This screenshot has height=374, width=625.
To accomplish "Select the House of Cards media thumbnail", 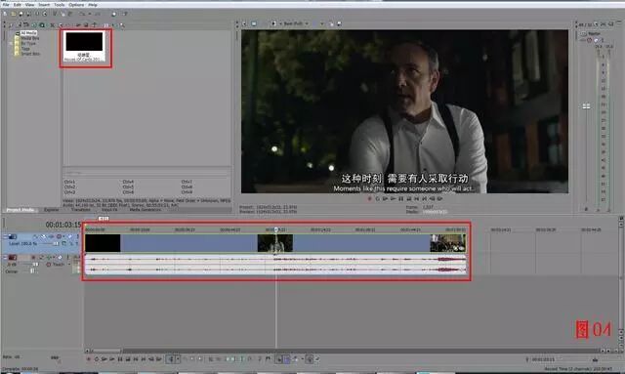I will 84,47.
